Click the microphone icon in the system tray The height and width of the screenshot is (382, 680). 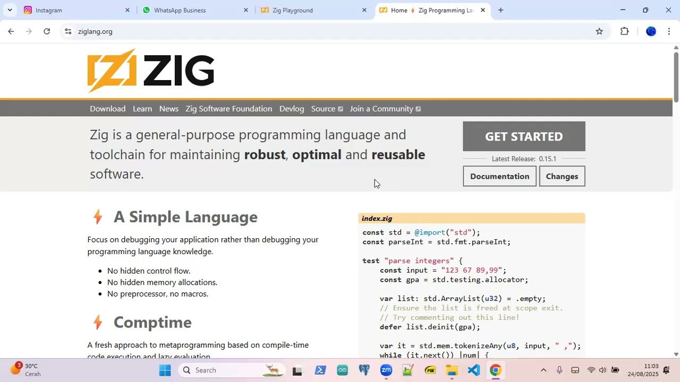[559, 370]
